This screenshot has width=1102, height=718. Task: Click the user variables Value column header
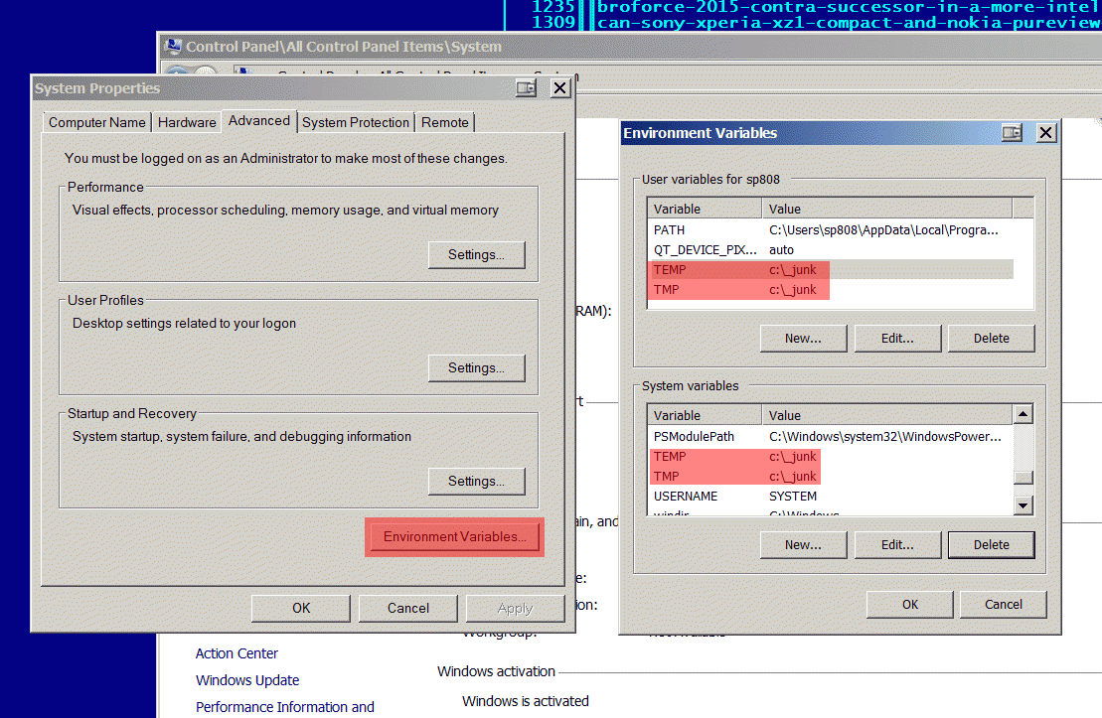pyautogui.click(x=887, y=210)
